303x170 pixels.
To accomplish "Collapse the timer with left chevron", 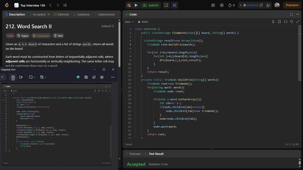I will [x=241, y=5].
